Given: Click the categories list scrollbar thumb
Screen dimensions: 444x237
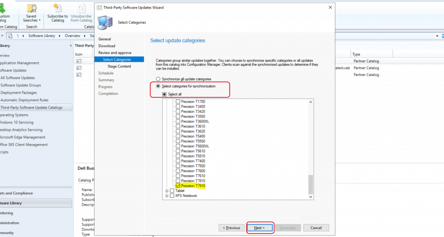Looking at the screenshot, I should [310, 184].
